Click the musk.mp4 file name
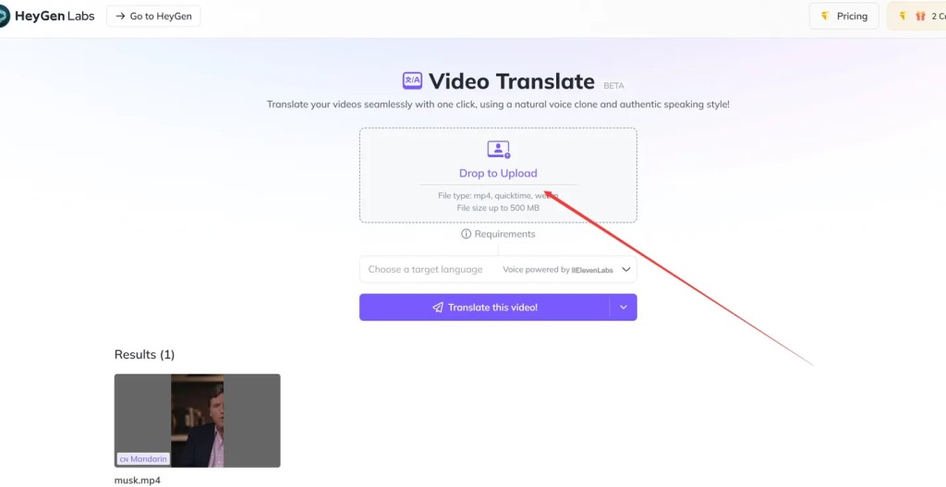 (138, 481)
